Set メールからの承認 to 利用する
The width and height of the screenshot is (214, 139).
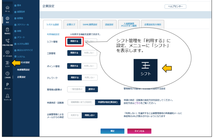click(x=75, y=115)
